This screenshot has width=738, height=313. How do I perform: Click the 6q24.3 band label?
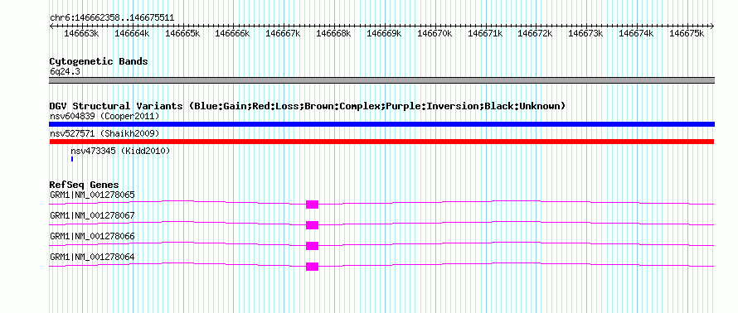point(65,71)
